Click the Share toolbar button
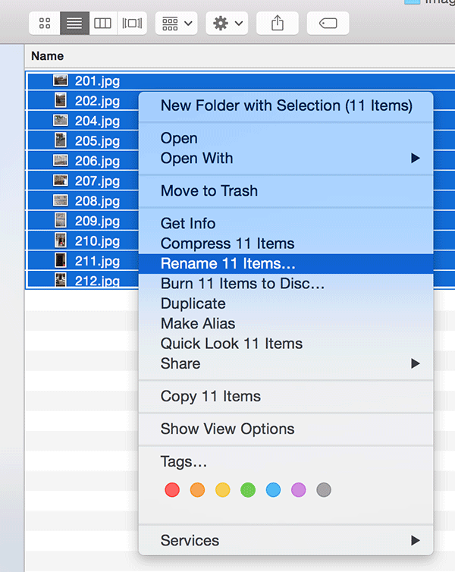 (278, 24)
